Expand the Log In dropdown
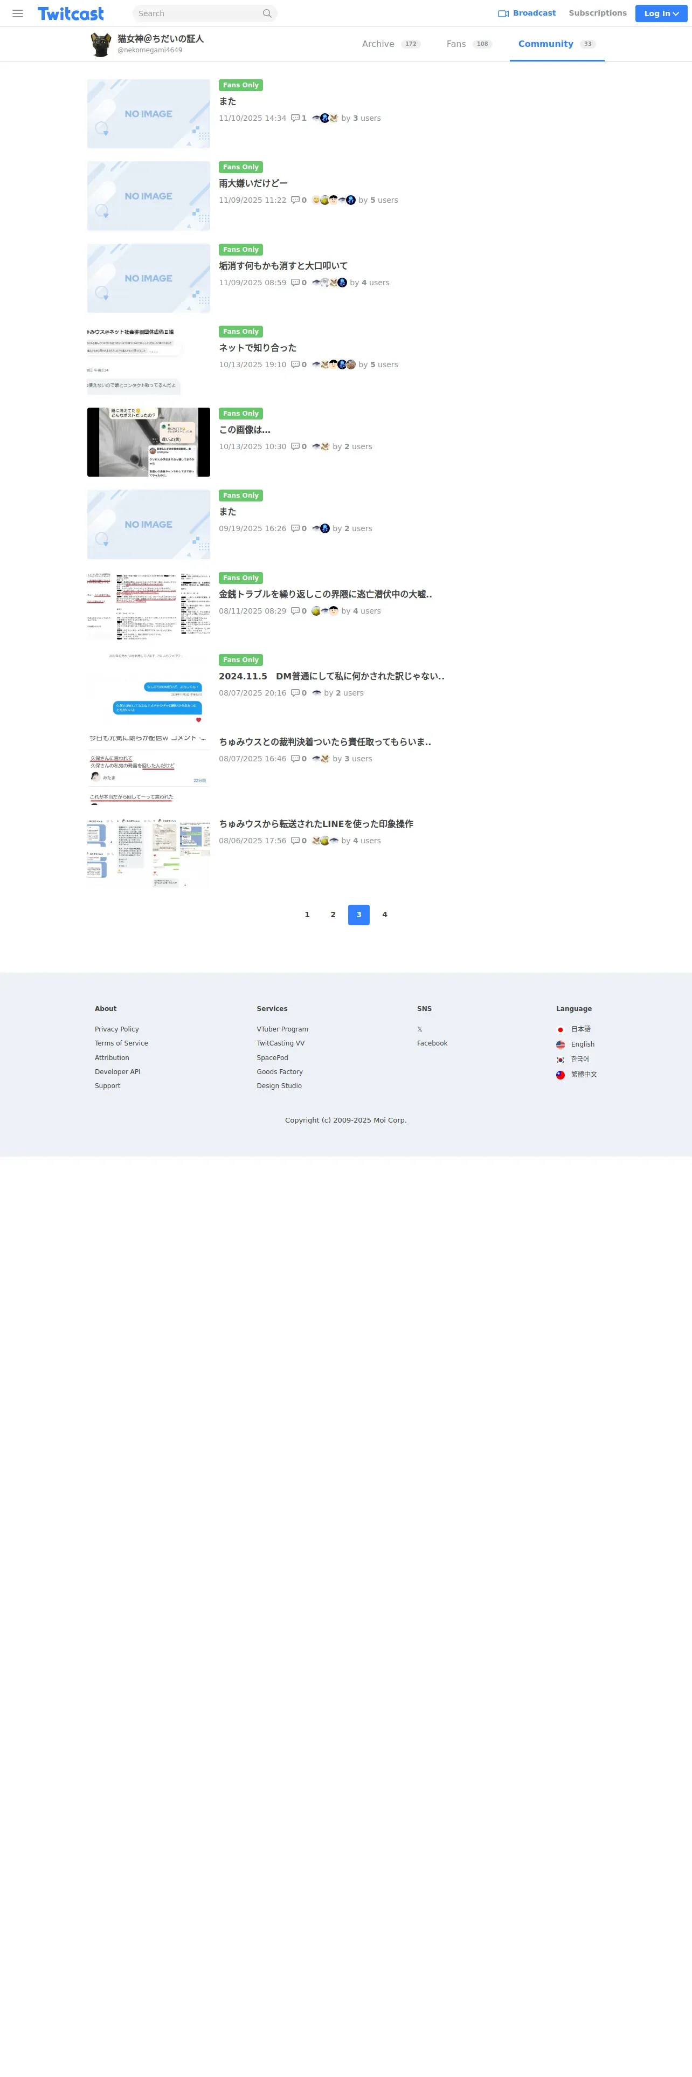 click(661, 13)
